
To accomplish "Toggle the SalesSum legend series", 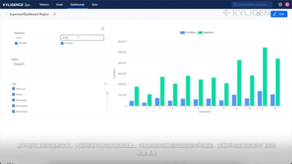I will tap(206, 32).
